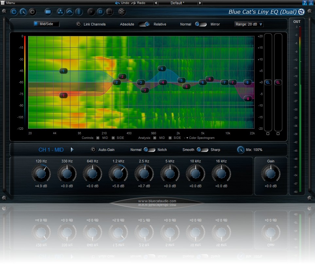Switch channel with arrow beside CH 1 - MID

pyautogui.click(x=72, y=150)
